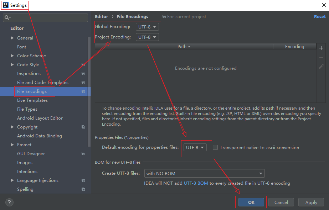
Task: Open the help question mark icon
Action: [x=9, y=202]
